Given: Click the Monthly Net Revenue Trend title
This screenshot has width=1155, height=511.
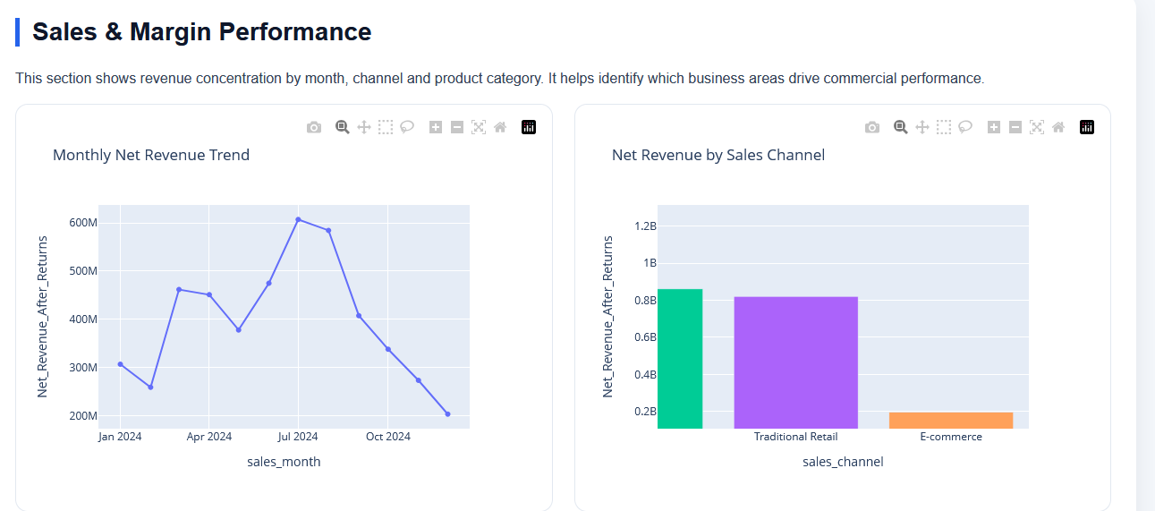Looking at the screenshot, I should point(151,155).
